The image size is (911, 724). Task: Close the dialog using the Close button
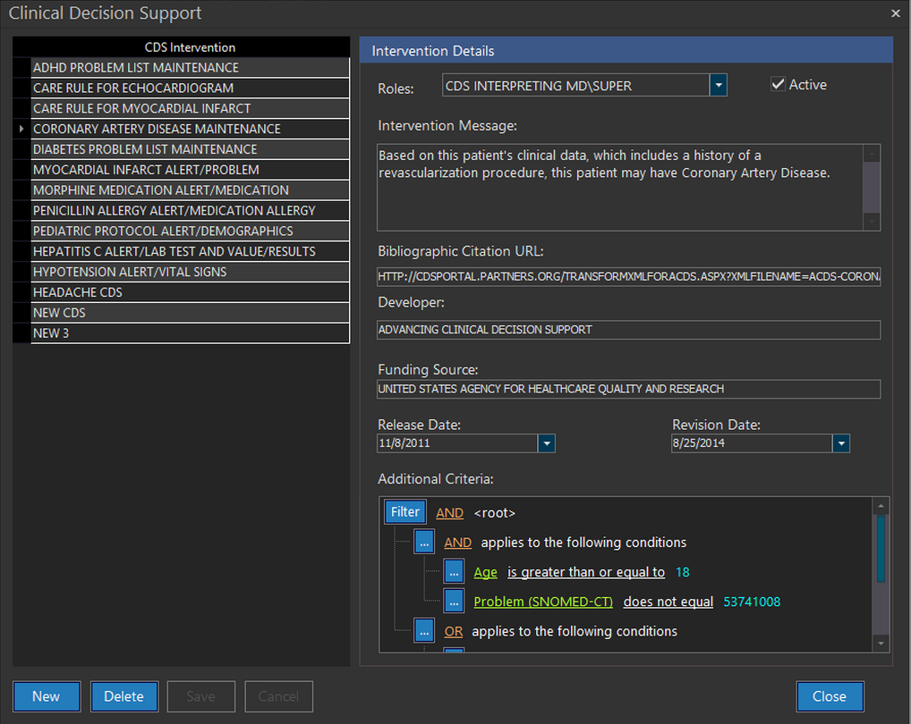pyautogui.click(x=829, y=696)
